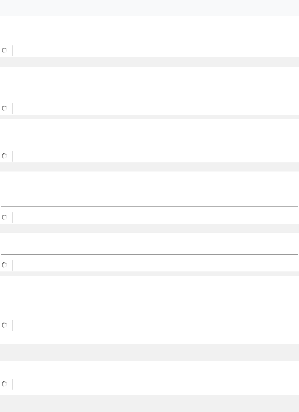Select the first radio button from top

click(4, 51)
